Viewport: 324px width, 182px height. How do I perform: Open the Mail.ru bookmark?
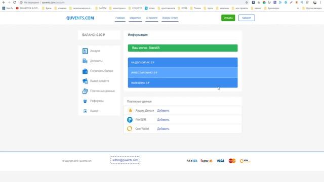pyautogui.click(x=8, y=8)
